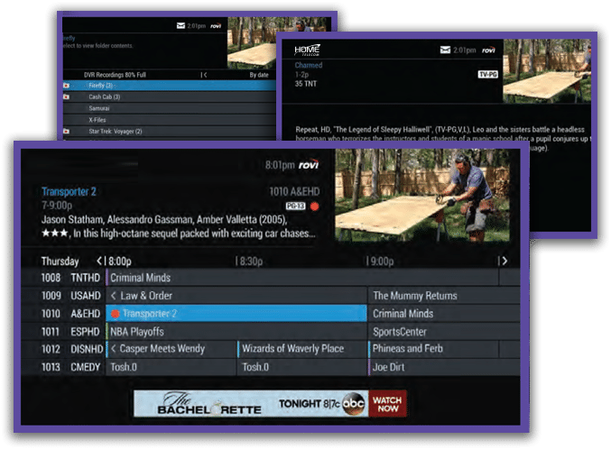Screen dimensions: 611x449
Task: Click the video preview in Charmed info window
Action: click(x=547, y=71)
